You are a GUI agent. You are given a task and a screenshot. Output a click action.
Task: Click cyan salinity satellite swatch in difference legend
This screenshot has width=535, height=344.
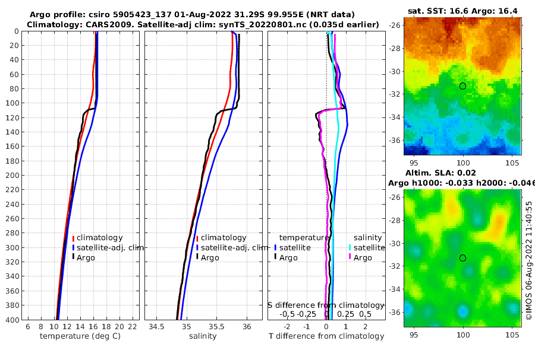tap(350, 247)
